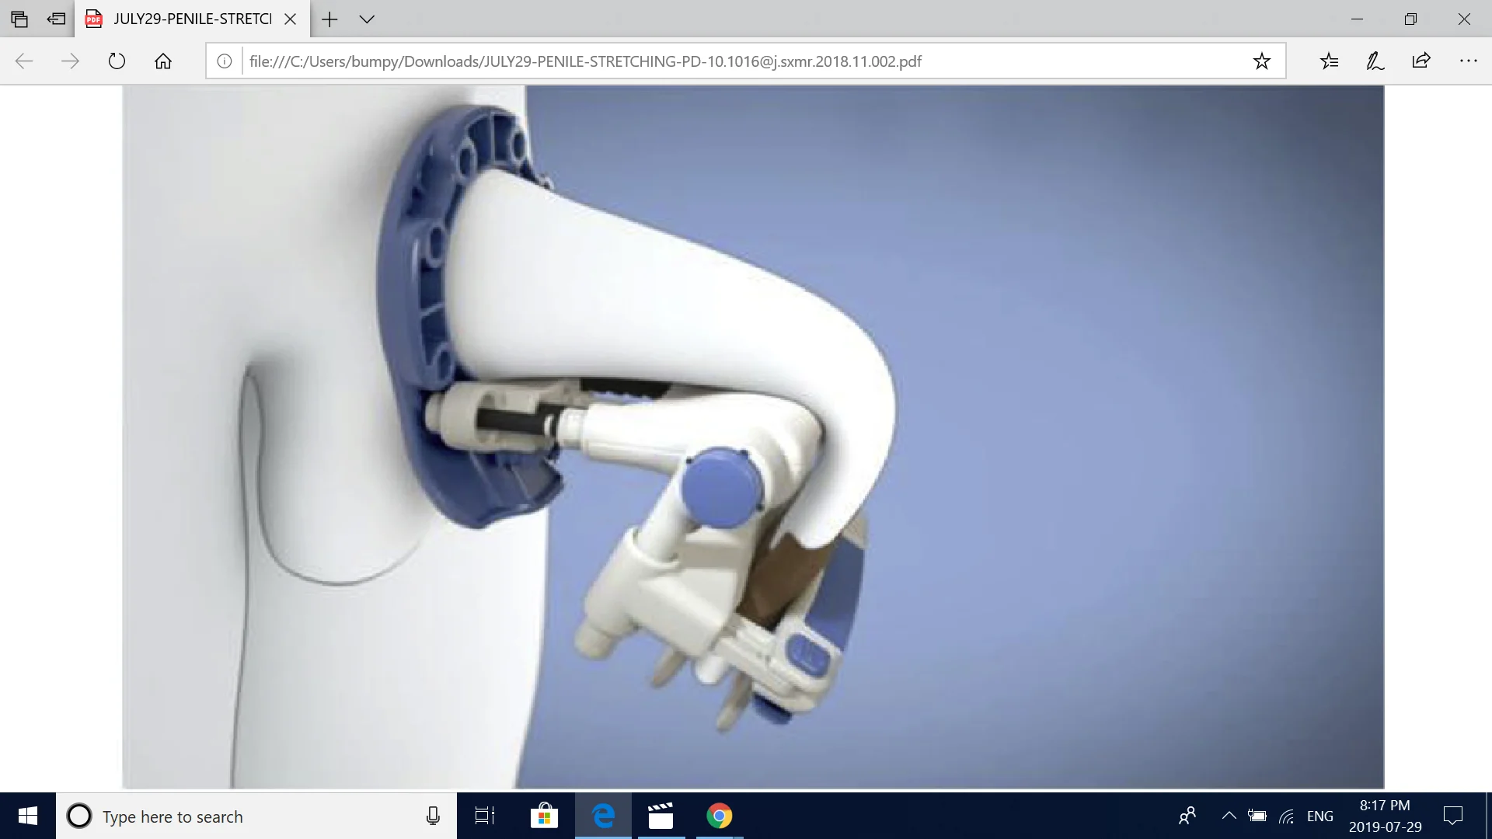Image resolution: width=1492 pixels, height=839 pixels.
Task: Launch Google Chrome from taskbar
Action: [x=719, y=816]
